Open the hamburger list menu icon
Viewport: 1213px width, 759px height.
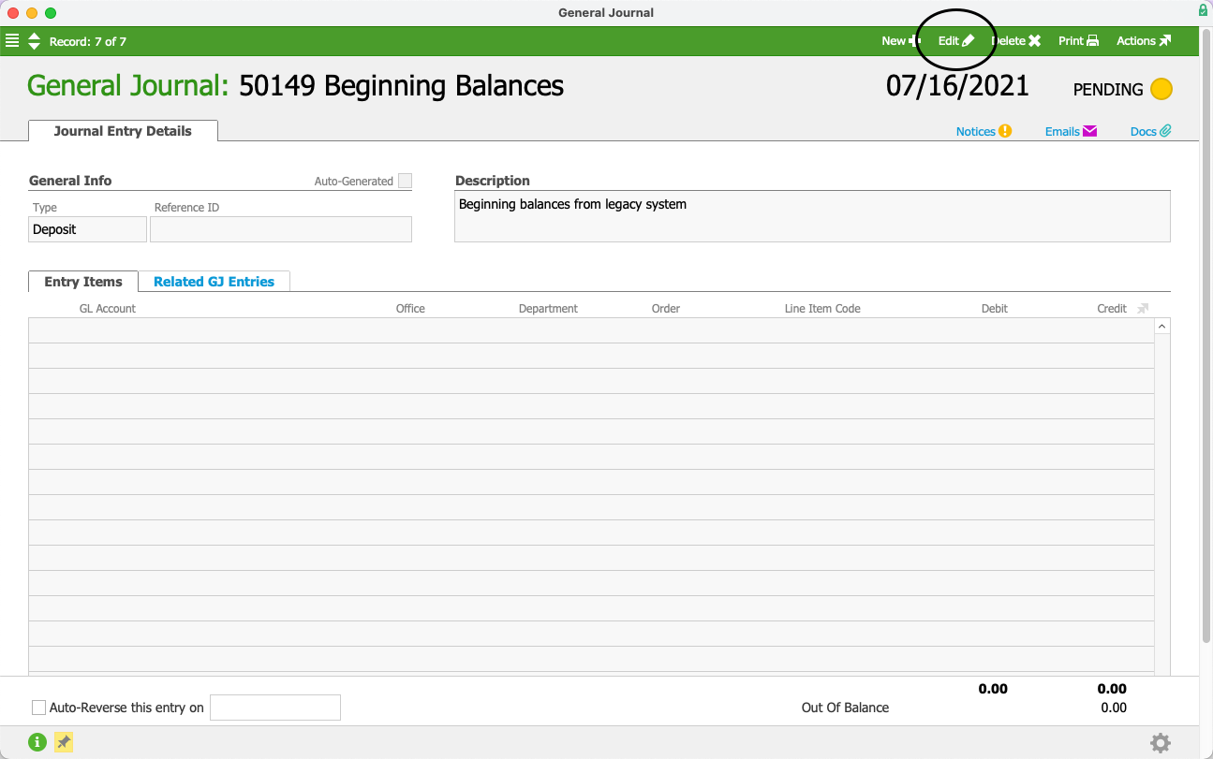pos(12,41)
